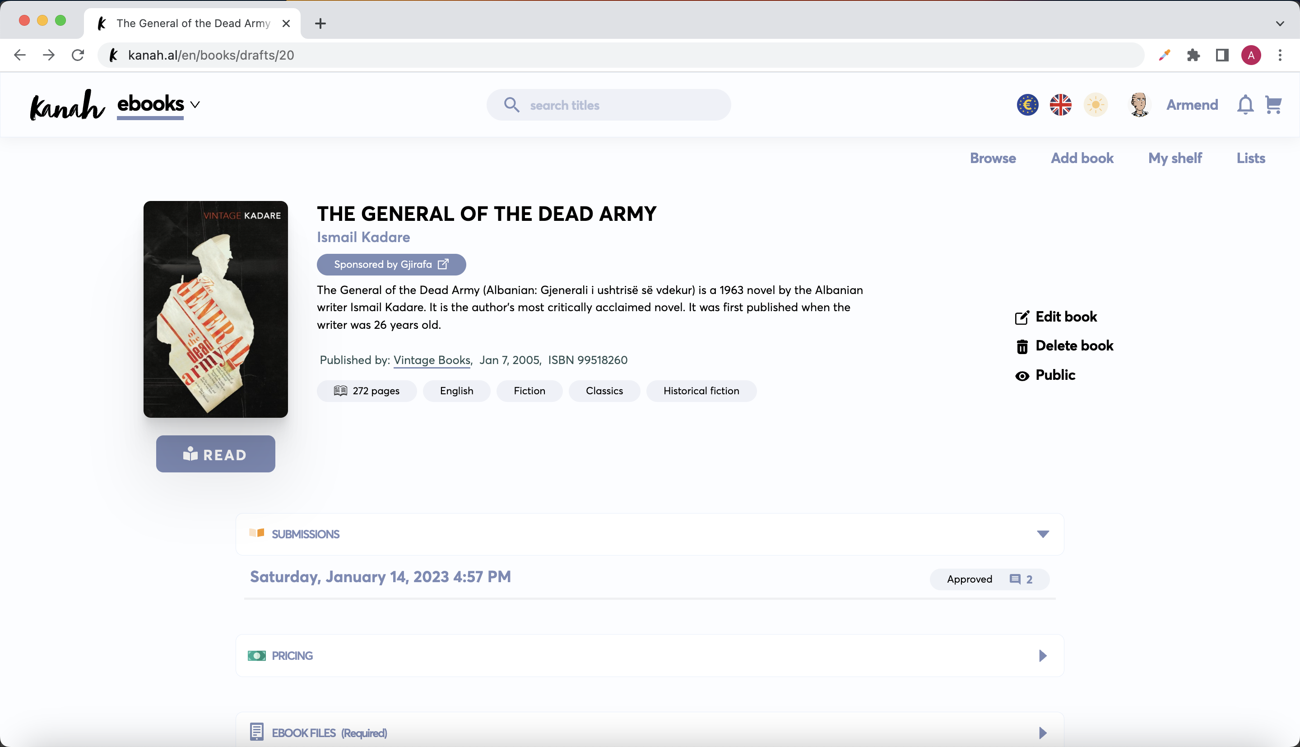Expand the Ebook Files section arrow
Screen dimensions: 1300x747
(x=1043, y=733)
